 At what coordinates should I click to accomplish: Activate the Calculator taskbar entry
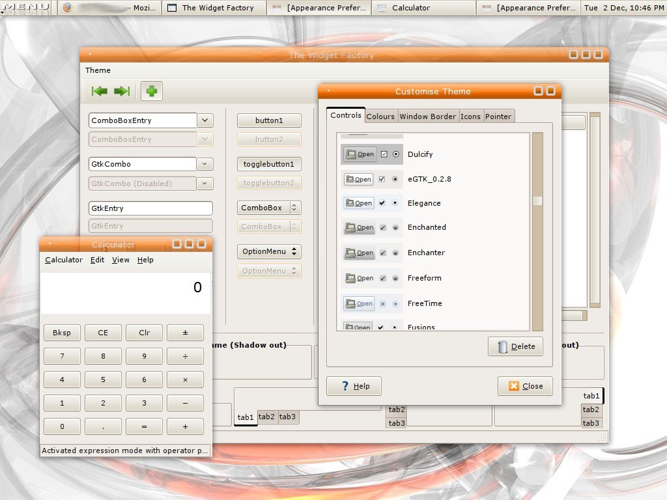423,8
